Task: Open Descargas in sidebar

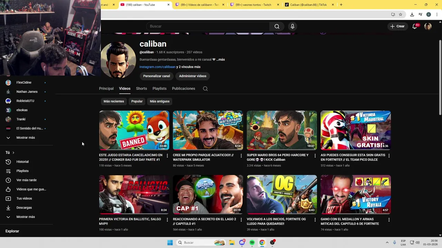Action: pos(26,208)
